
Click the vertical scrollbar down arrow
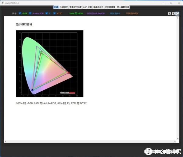[x=178, y=139]
